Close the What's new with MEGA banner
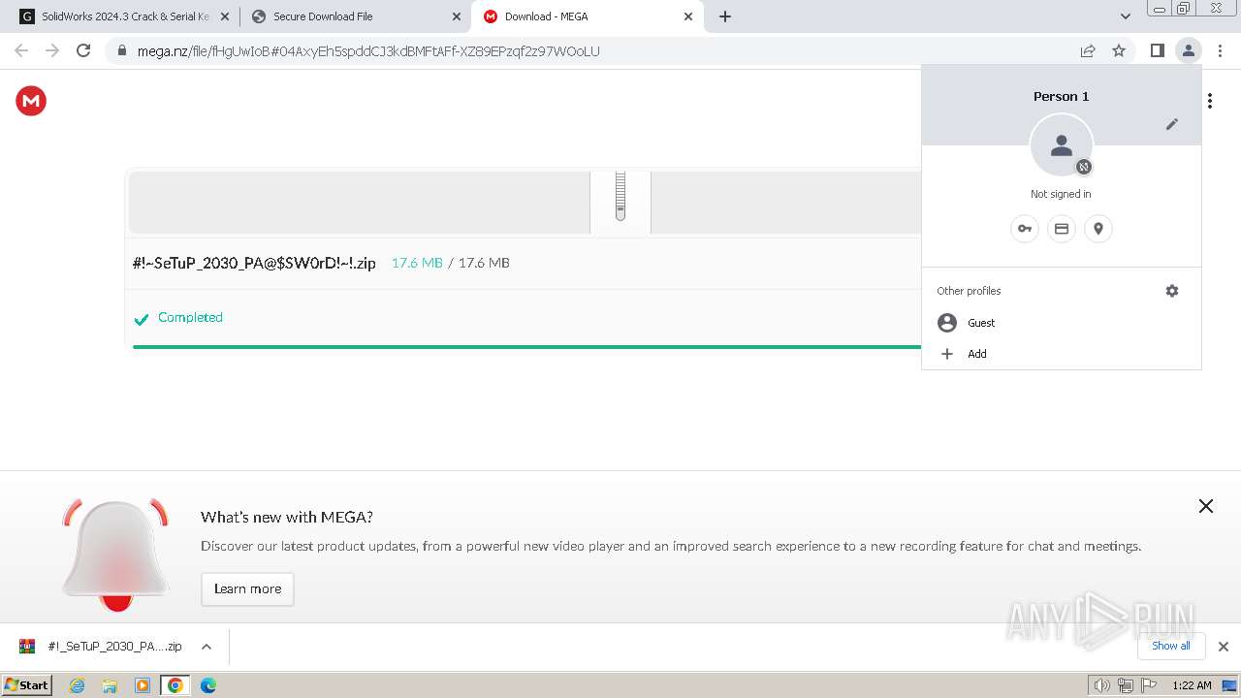This screenshot has height=698, width=1241. pos(1206,506)
